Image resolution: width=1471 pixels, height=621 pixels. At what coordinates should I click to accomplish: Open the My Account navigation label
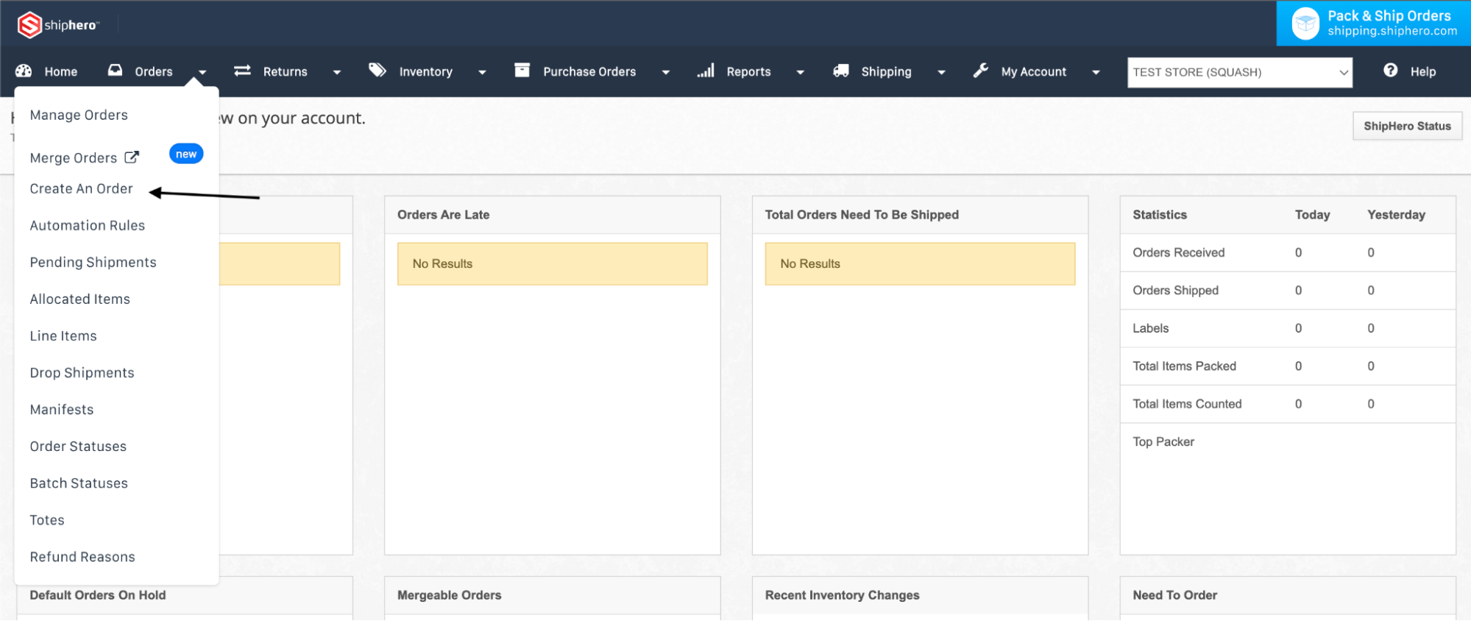click(1034, 71)
